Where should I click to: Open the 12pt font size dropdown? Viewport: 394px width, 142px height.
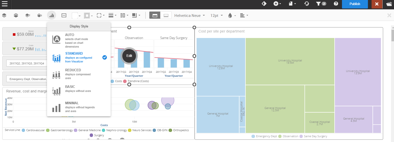click(x=216, y=16)
